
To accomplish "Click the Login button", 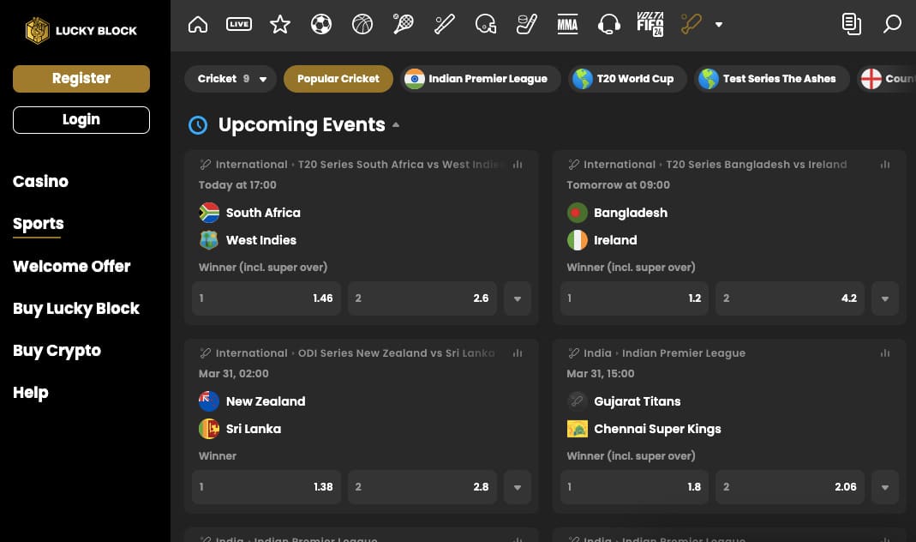I will [81, 120].
